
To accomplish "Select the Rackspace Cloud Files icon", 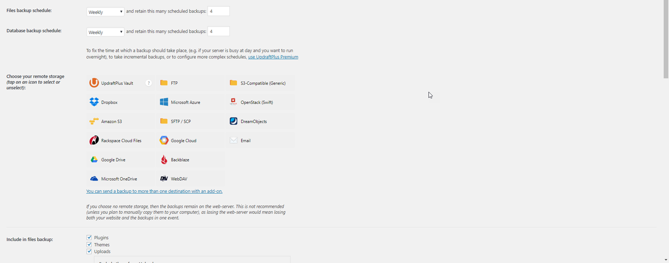I will point(94,140).
